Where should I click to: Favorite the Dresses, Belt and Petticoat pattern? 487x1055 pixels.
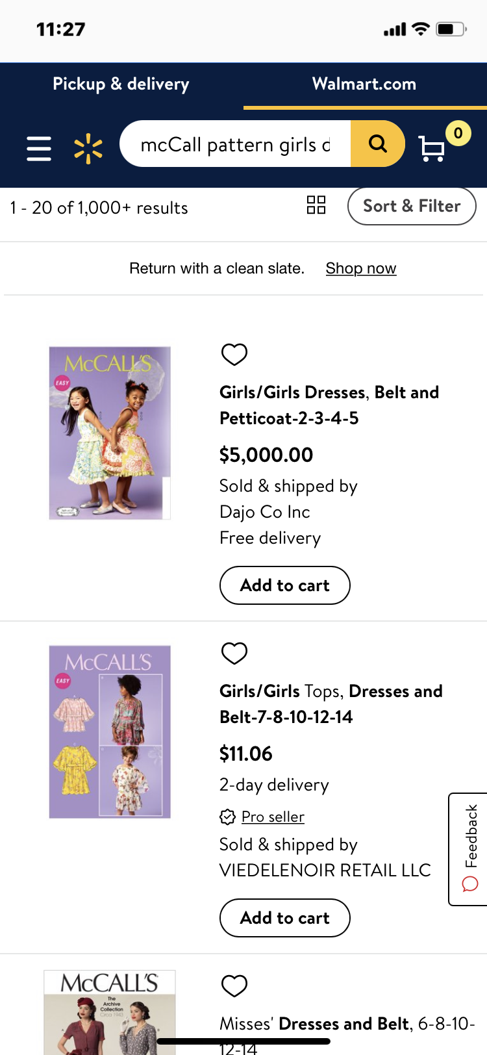click(234, 354)
